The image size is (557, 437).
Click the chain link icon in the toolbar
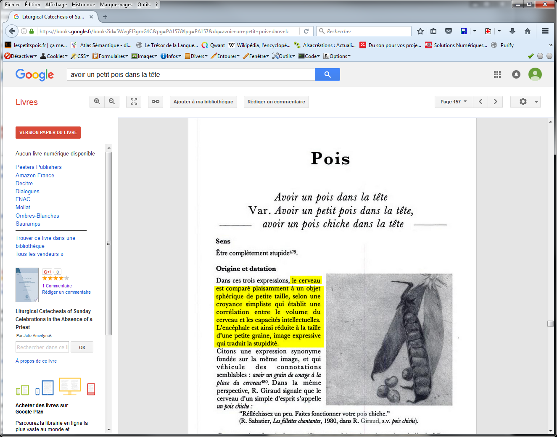point(156,102)
